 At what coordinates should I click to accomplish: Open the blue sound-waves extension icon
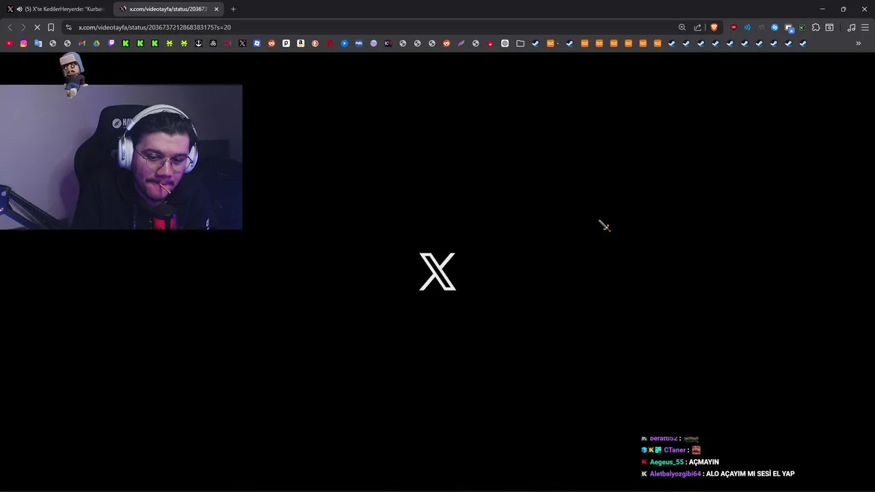[x=747, y=27]
